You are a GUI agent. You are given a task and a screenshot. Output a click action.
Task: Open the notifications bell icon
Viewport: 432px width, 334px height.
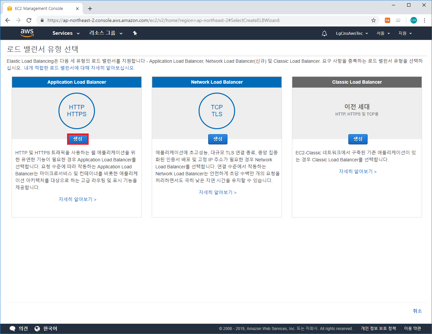(x=324, y=33)
